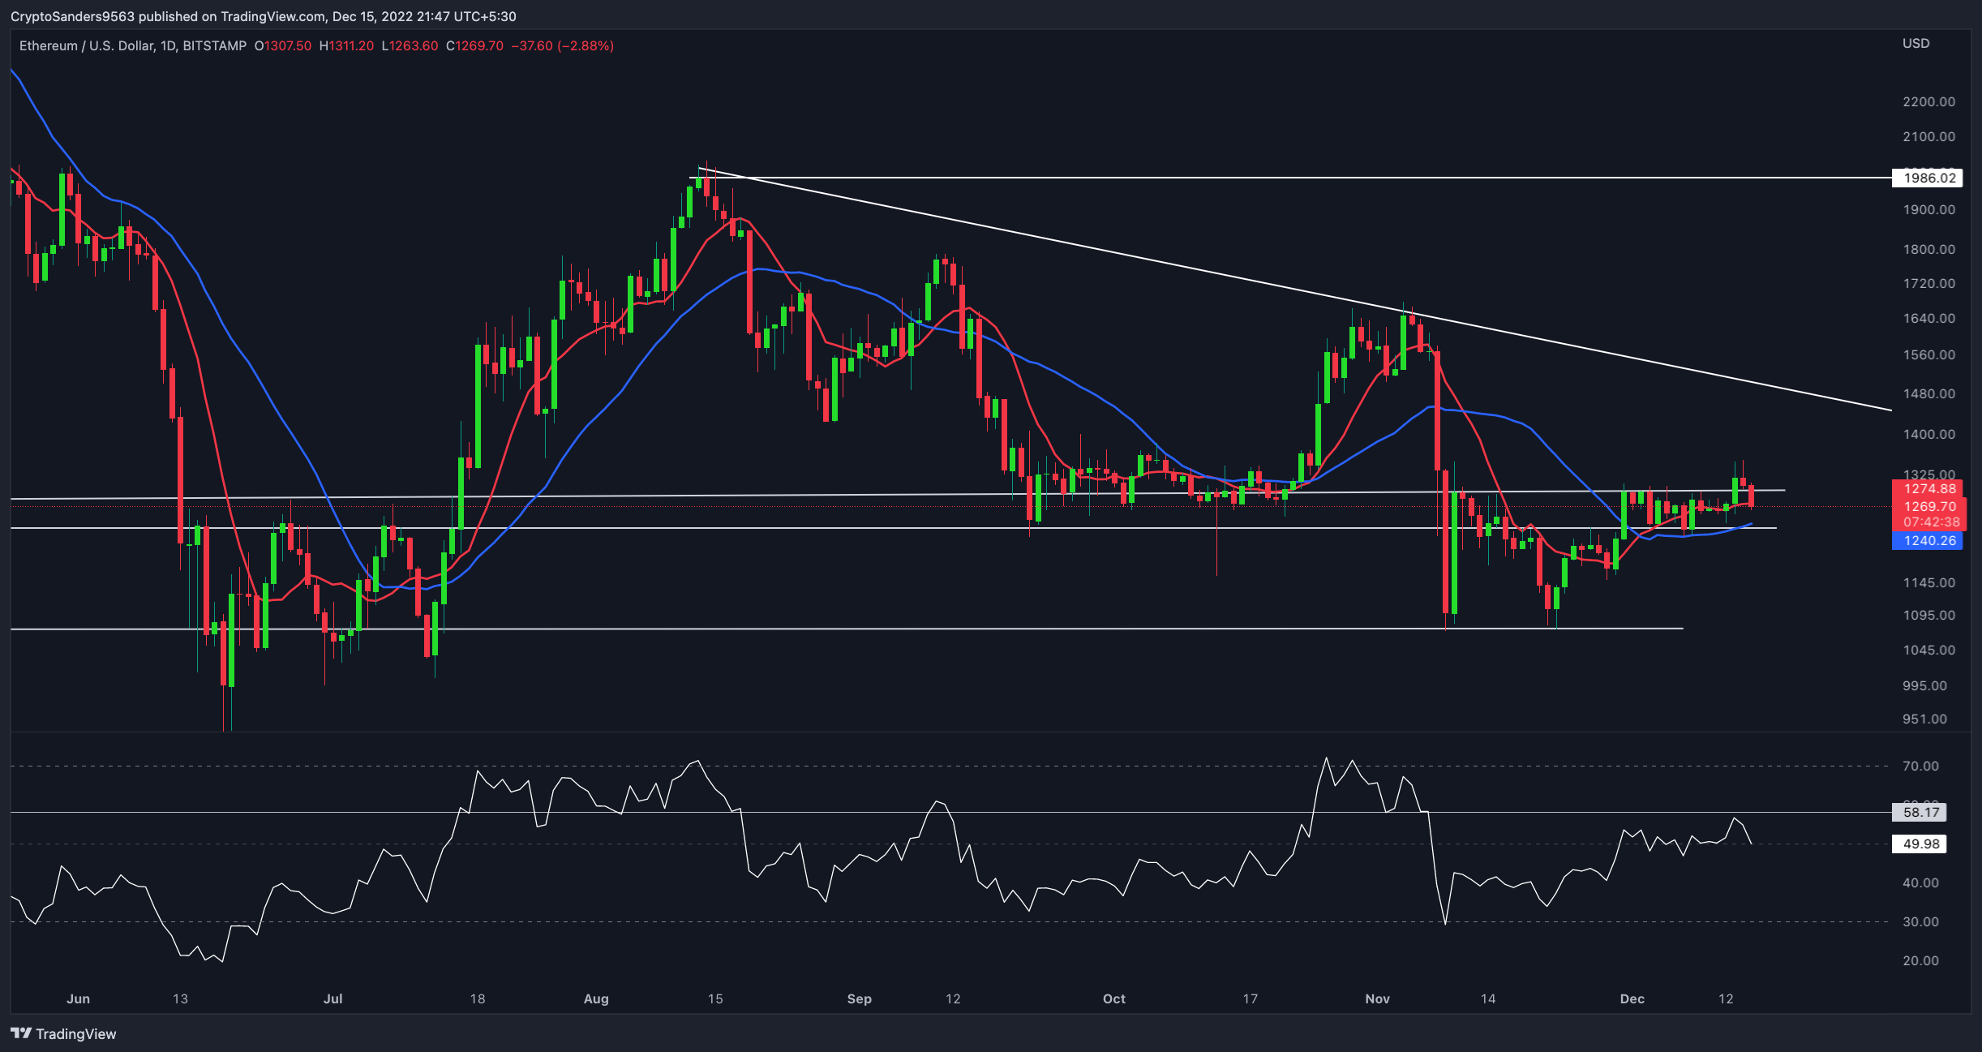Click the Ethereum / U.S. Dollar symbol title
1982x1052 pixels.
pos(133,46)
